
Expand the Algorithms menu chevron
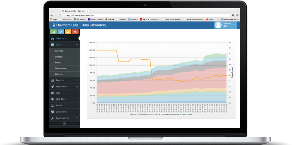click(77, 86)
